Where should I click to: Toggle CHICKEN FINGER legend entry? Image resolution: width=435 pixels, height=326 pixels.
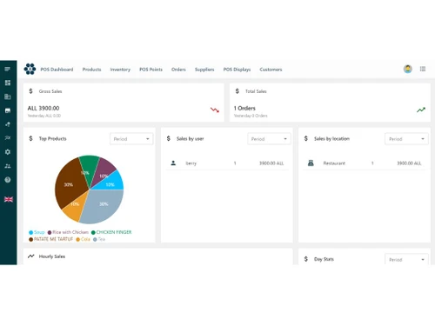[x=111, y=232]
